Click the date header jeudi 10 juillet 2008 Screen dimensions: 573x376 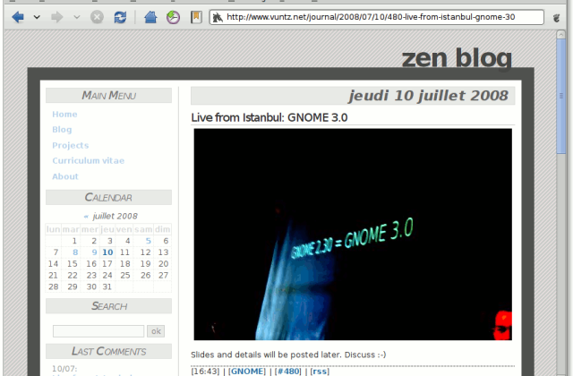pyautogui.click(x=428, y=96)
